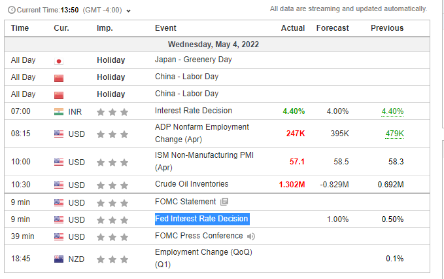Click importance stars in ISM Non-Manufacturing row
This screenshot has height=279, width=444.
click(x=112, y=162)
